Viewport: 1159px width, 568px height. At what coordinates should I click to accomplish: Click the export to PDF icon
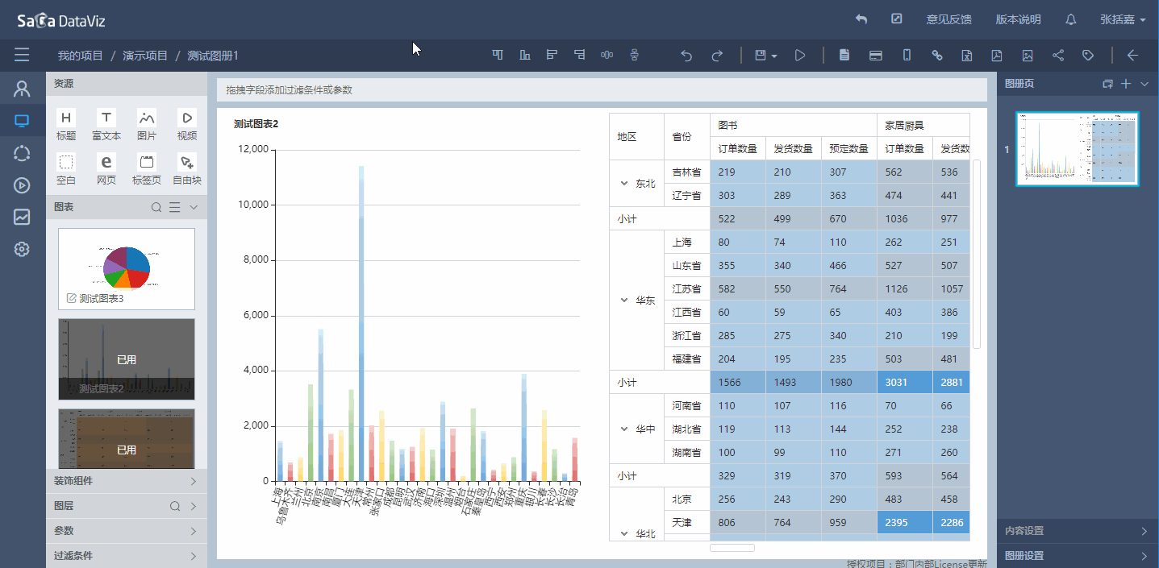point(997,56)
